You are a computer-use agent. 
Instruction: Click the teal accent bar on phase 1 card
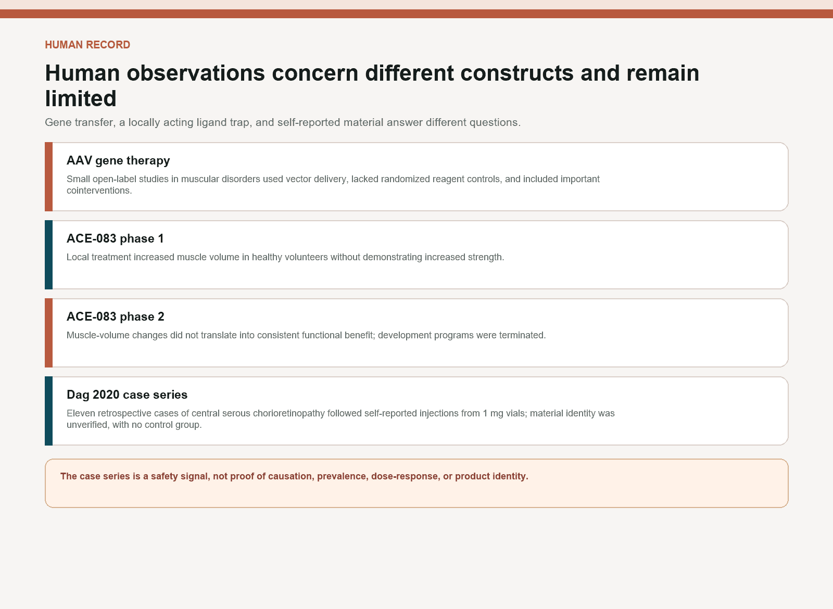click(x=48, y=255)
